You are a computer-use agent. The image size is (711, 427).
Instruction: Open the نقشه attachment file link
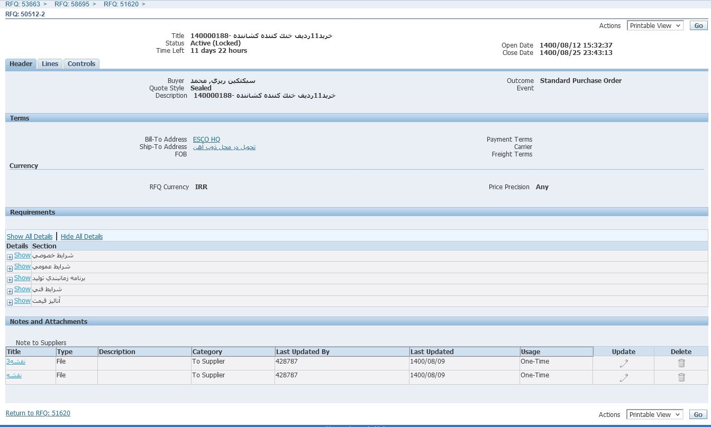[14, 375]
